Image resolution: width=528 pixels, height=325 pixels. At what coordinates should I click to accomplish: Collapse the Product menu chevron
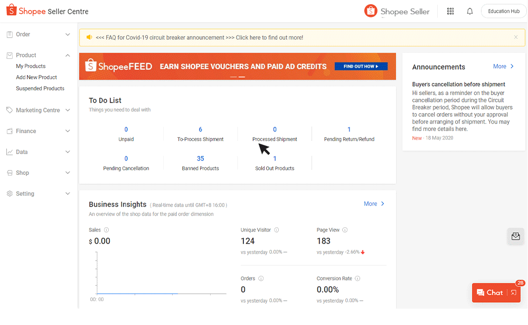(68, 55)
